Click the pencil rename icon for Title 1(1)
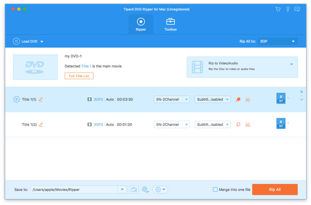Viewport: 311px width, 205px height. (40, 99)
